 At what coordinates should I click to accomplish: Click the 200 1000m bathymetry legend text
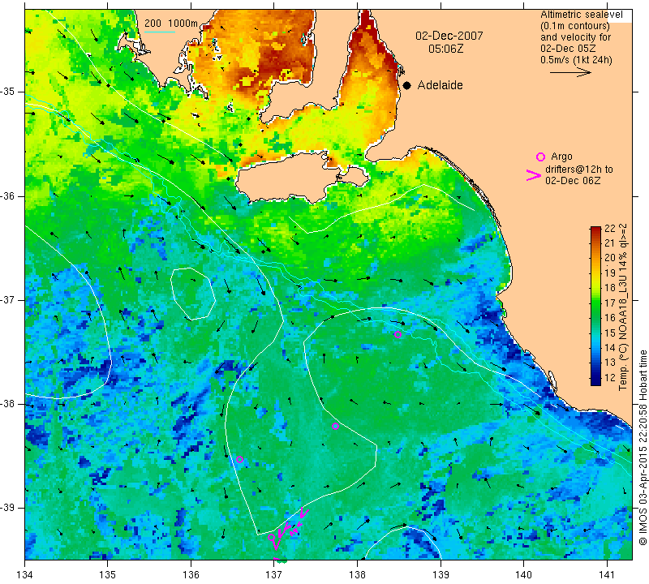click(x=171, y=24)
